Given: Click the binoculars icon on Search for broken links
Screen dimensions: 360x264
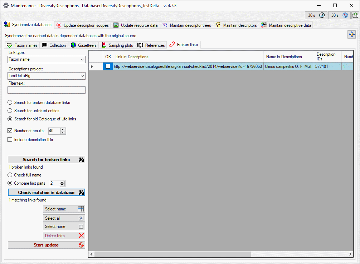Looking at the screenshot, I should coord(81,160).
